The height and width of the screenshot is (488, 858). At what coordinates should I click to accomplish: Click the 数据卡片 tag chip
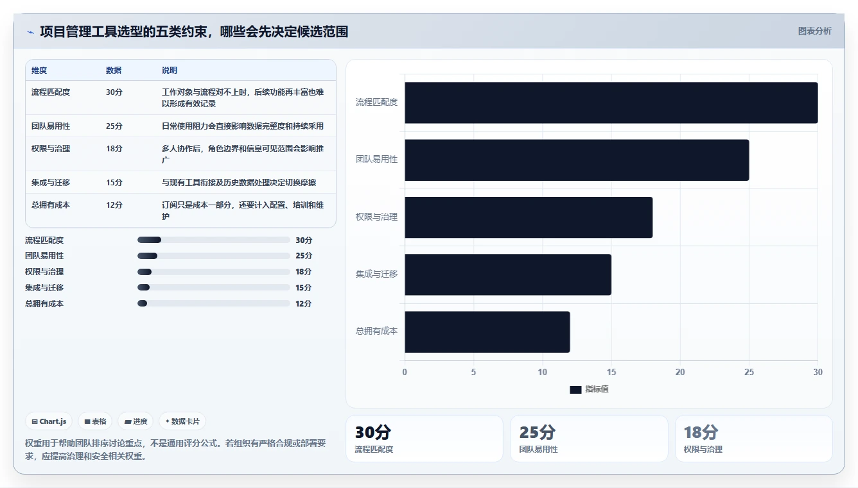tap(182, 421)
